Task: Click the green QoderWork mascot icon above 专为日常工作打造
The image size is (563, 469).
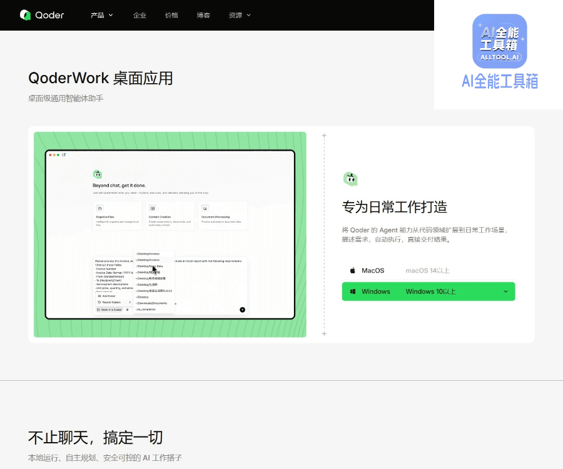Action: pyautogui.click(x=350, y=179)
